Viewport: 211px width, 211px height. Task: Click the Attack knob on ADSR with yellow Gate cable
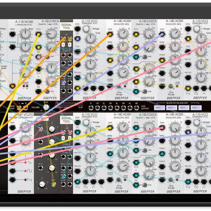click(x=123, y=128)
